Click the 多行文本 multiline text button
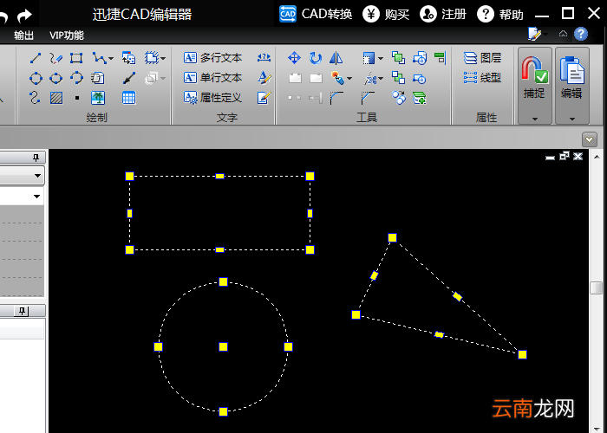607x433 pixels. tap(213, 58)
